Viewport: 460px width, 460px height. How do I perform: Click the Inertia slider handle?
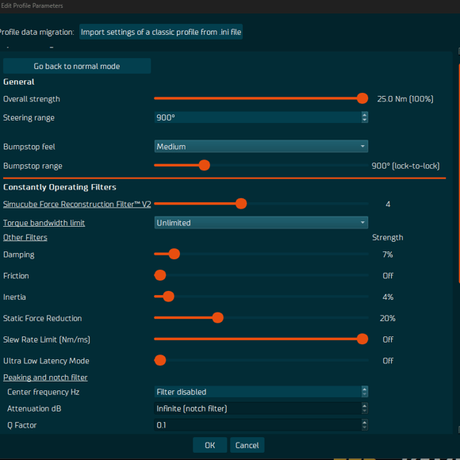[x=169, y=297]
